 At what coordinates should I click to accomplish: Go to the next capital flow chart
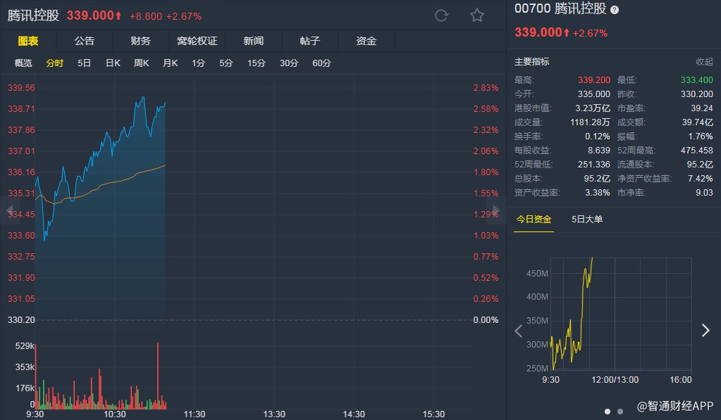[705, 331]
